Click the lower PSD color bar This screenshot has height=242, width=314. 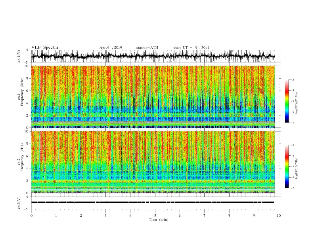(287, 166)
